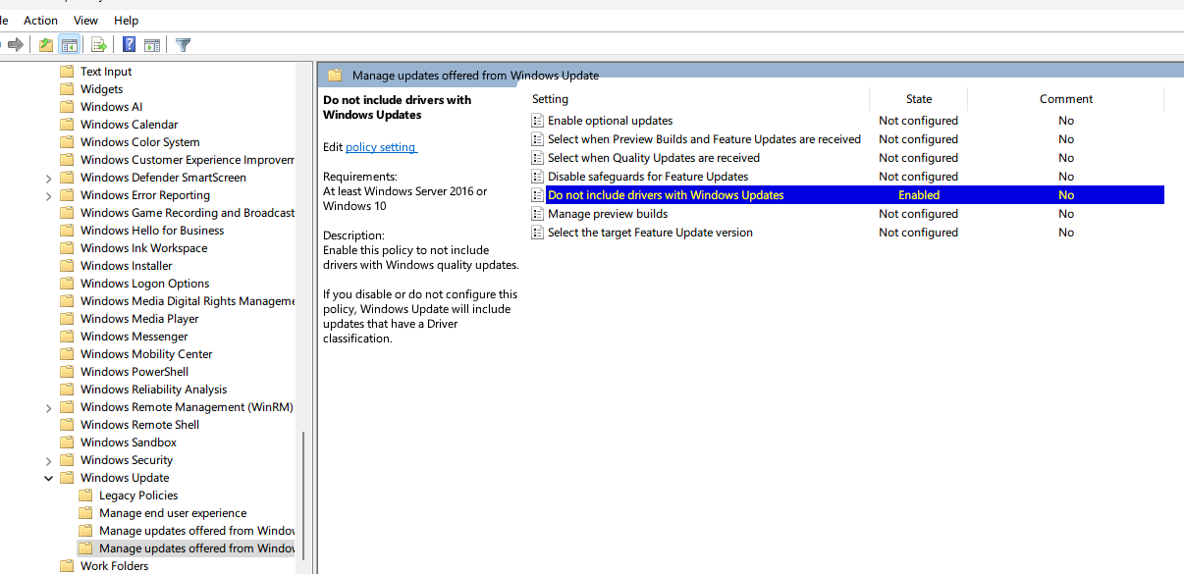Click the 'policy setting' edit link
This screenshot has width=1184, height=574.
point(381,147)
